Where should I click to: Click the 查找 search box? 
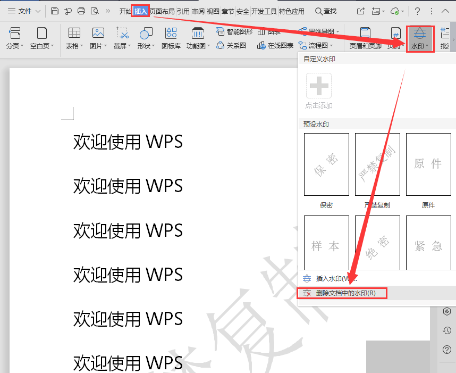[326, 11]
